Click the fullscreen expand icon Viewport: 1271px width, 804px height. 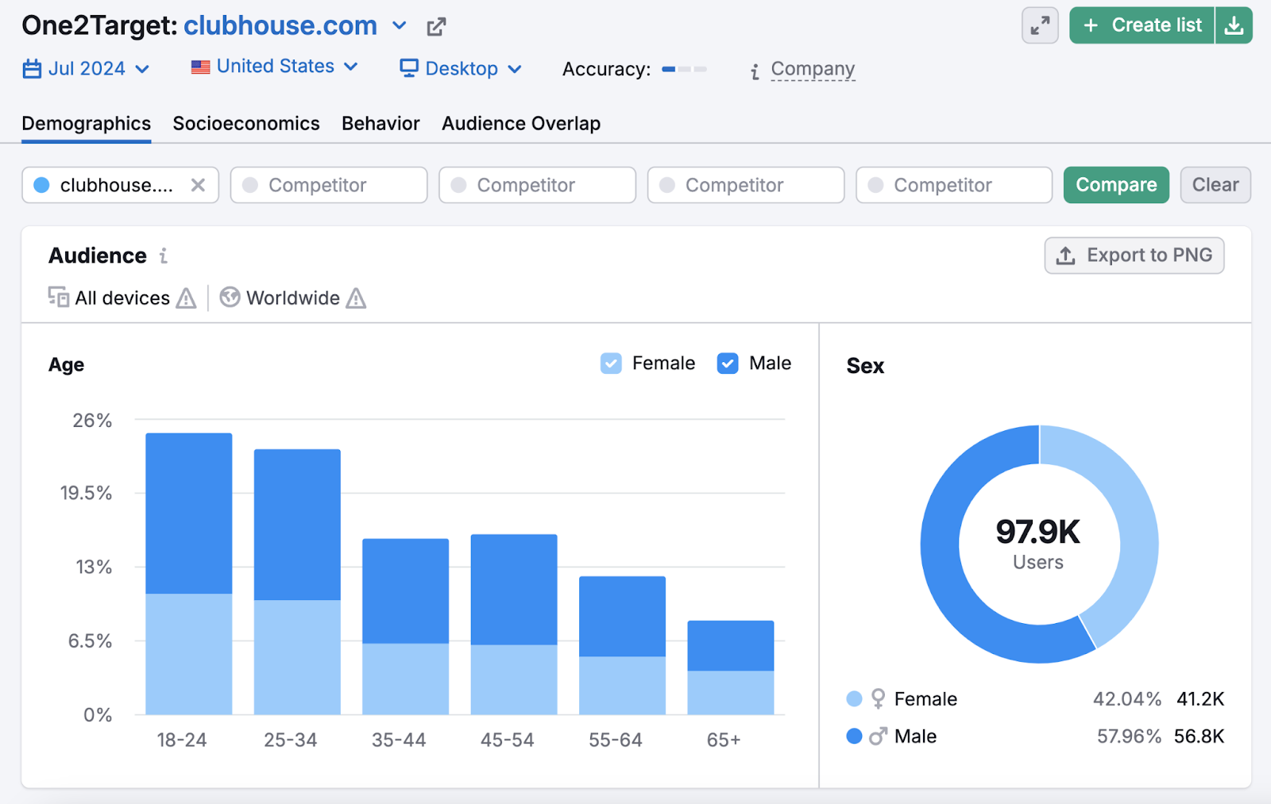pyautogui.click(x=1040, y=26)
